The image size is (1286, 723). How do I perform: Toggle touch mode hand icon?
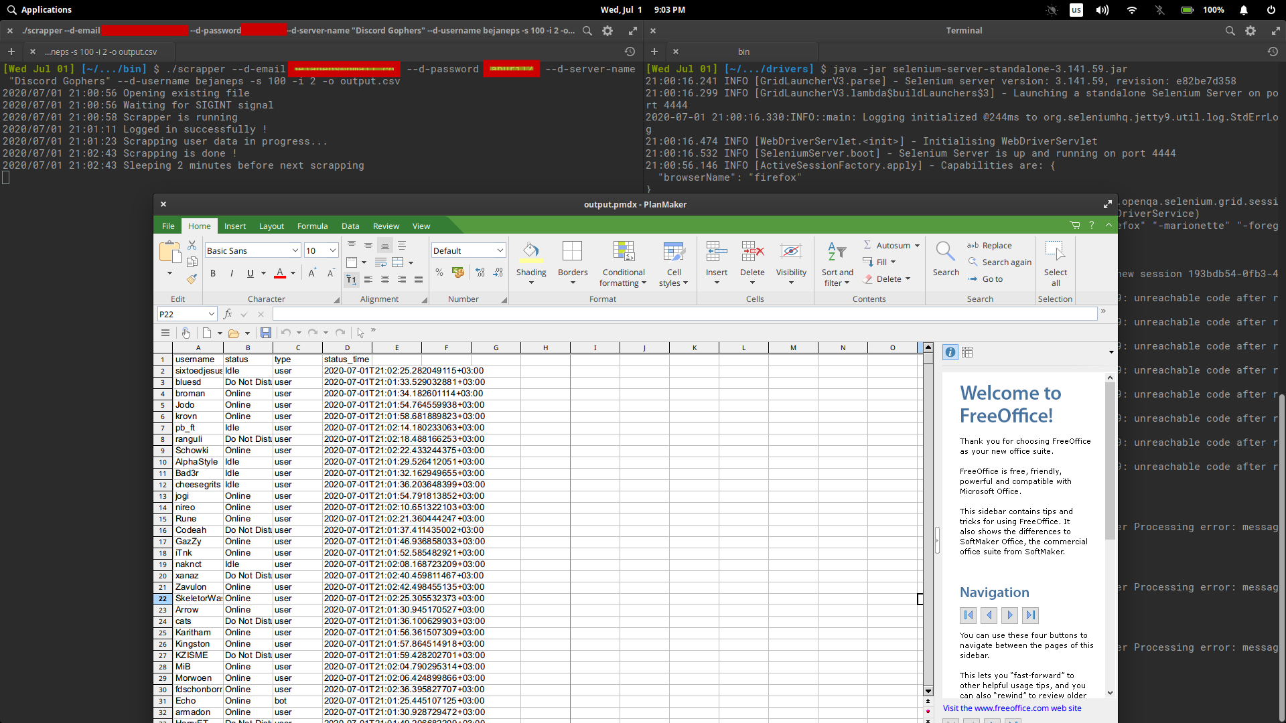point(186,333)
